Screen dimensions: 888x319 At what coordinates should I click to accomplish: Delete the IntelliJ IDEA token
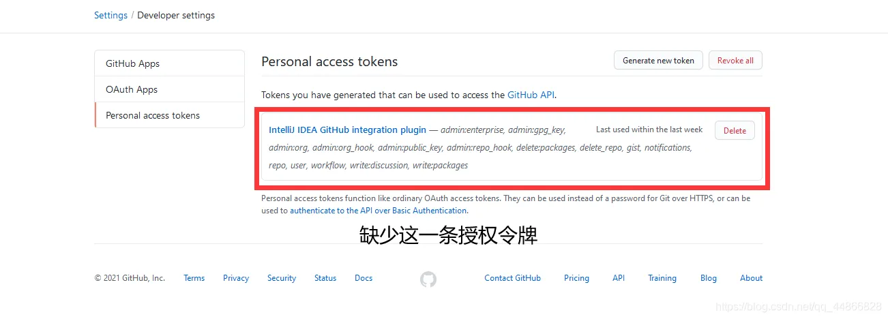(x=735, y=130)
